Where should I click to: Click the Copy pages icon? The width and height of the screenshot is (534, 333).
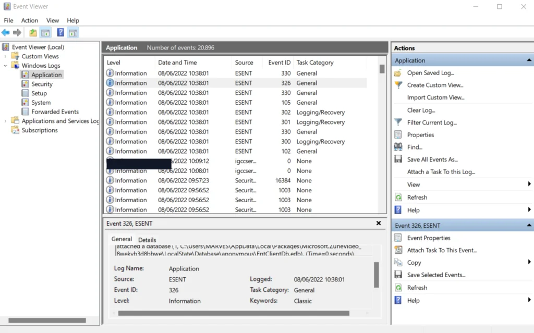click(x=398, y=262)
